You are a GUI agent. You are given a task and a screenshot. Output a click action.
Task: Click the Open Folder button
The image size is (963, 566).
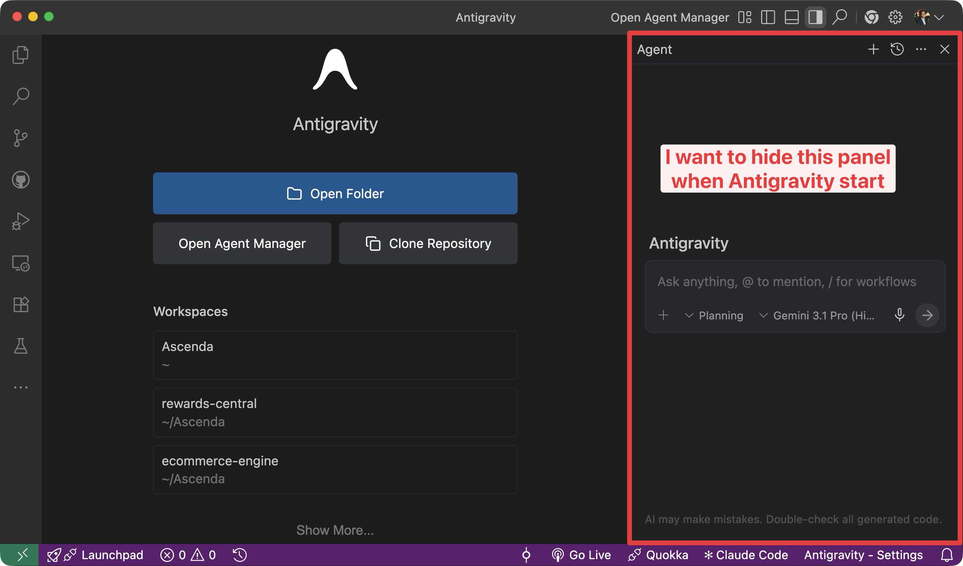coord(335,193)
